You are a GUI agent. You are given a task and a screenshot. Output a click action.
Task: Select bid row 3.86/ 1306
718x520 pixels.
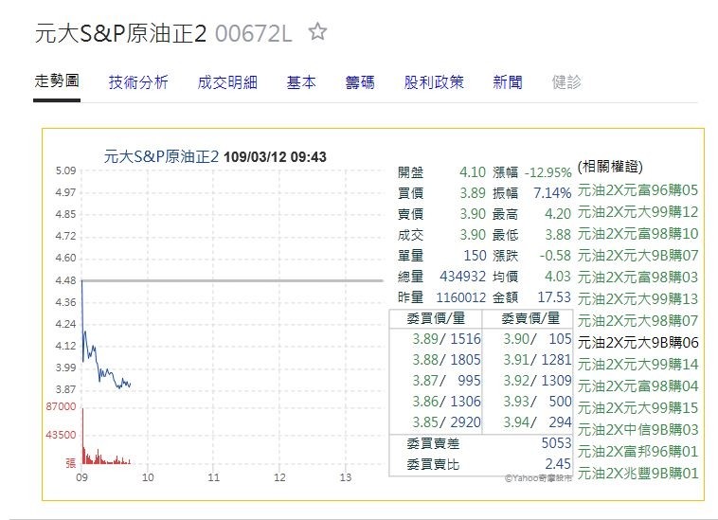coord(446,402)
